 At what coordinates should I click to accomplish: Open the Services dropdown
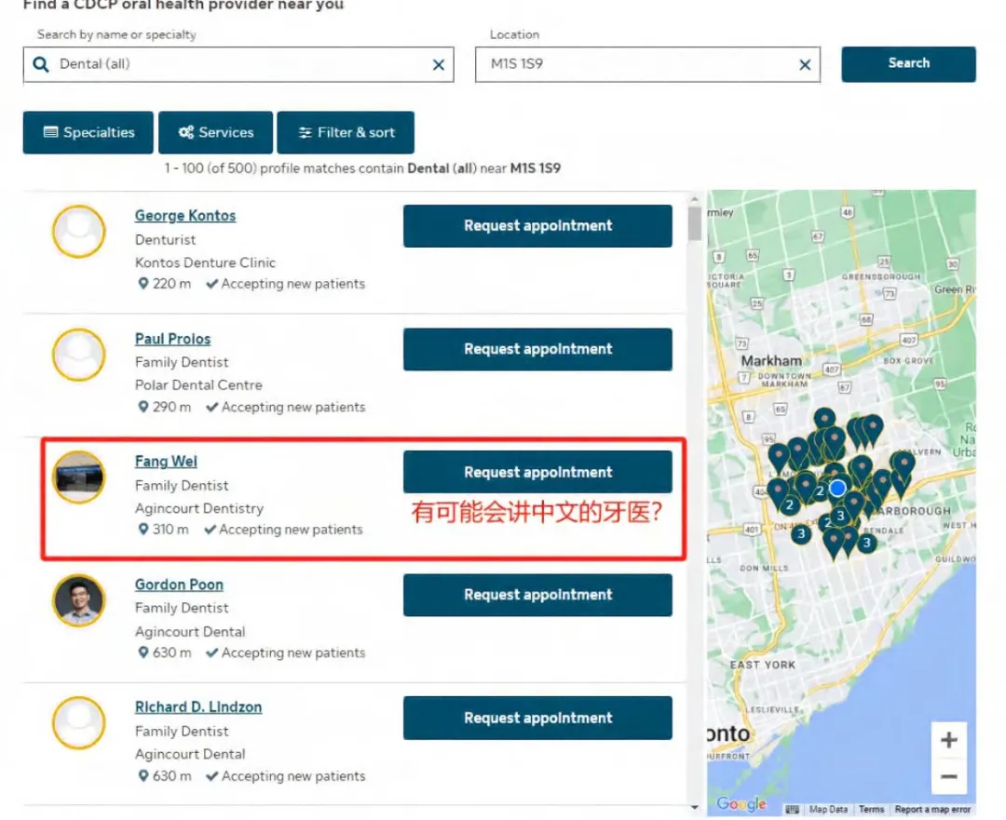point(215,132)
